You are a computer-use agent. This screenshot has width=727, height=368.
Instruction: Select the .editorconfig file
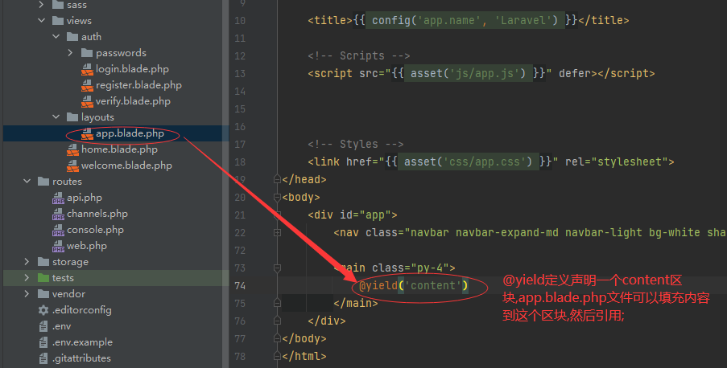tap(81, 310)
